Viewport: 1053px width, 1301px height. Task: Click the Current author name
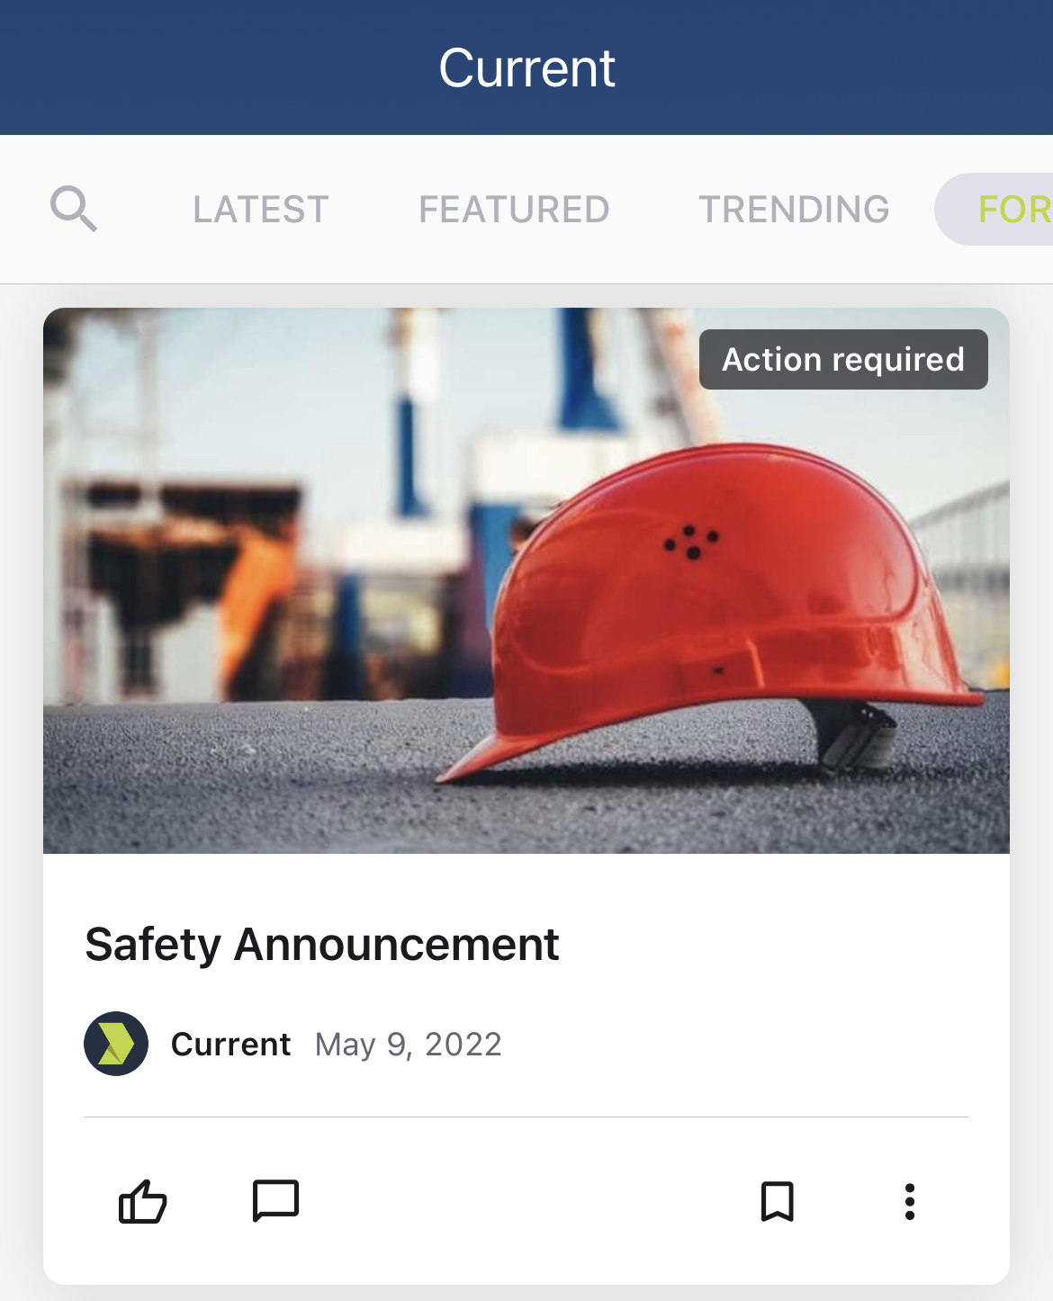pos(230,1045)
